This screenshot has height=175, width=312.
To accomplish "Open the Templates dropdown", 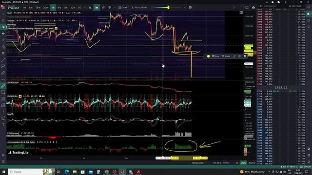I will [x=199, y=163].
